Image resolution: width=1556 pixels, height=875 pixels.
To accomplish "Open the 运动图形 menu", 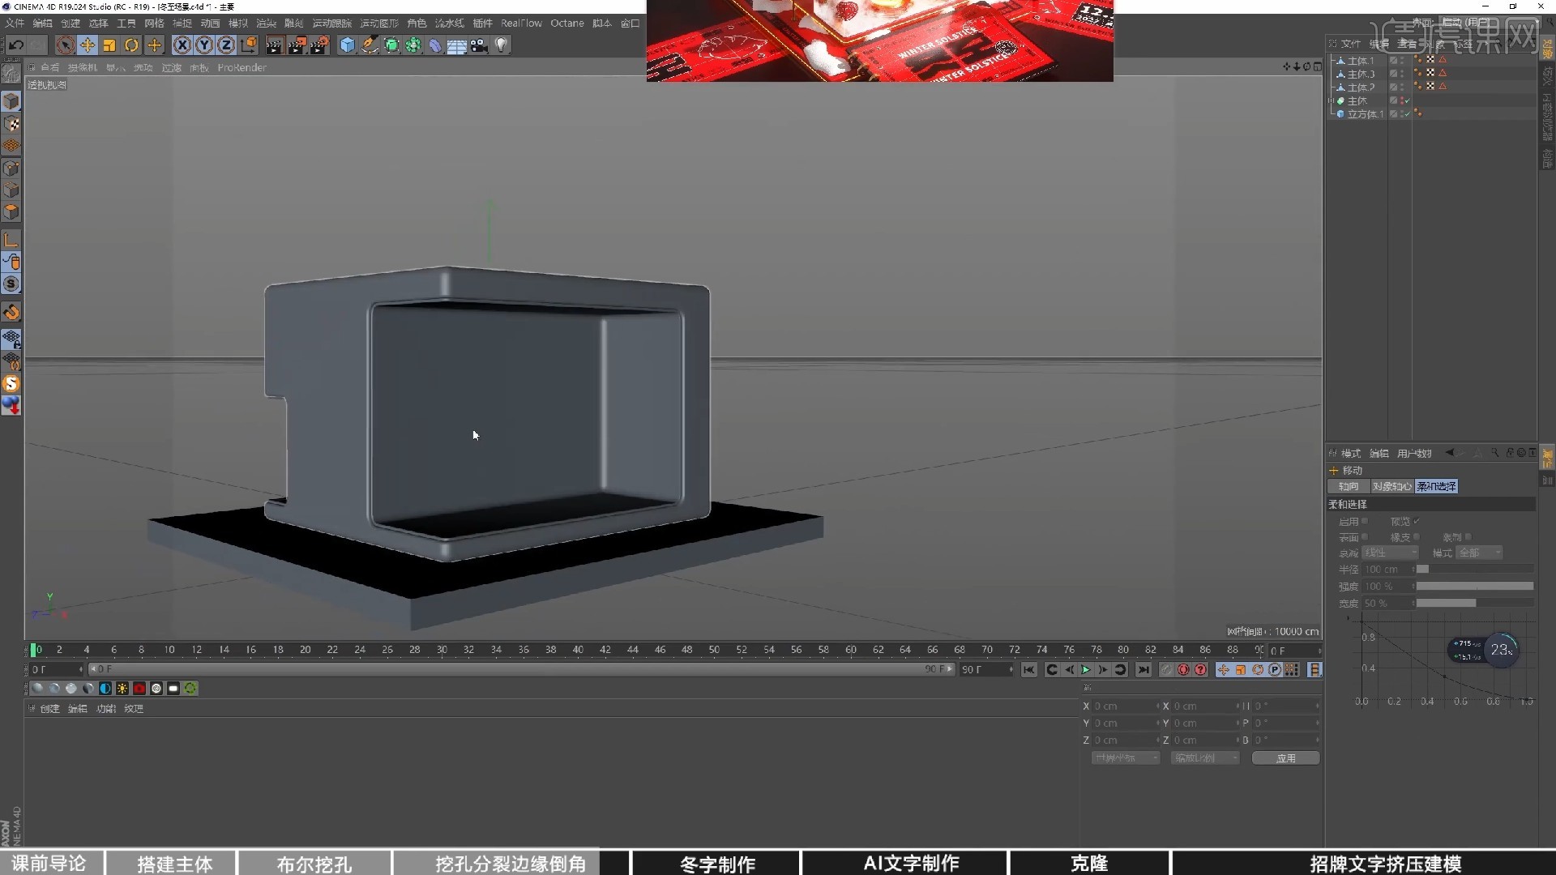I will [x=378, y=23].
